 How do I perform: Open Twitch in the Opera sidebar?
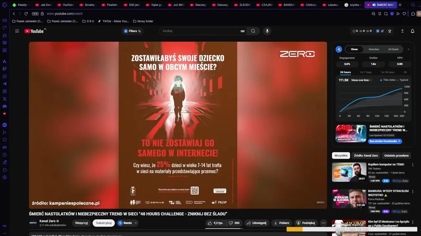coord(5,69)
